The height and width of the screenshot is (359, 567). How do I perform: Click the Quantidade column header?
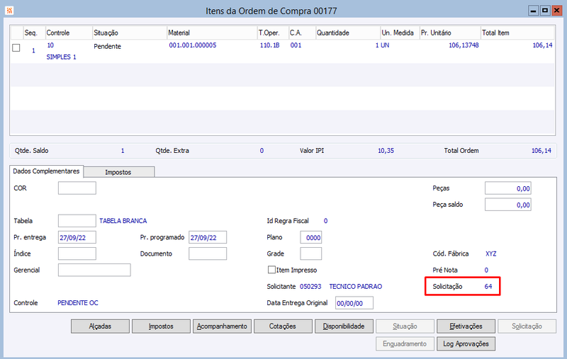(348, 33)
